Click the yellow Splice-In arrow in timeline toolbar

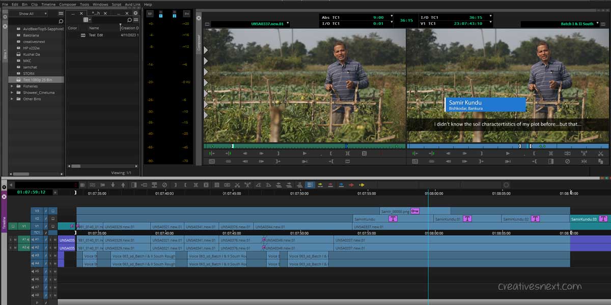click(x=362, y=185)
